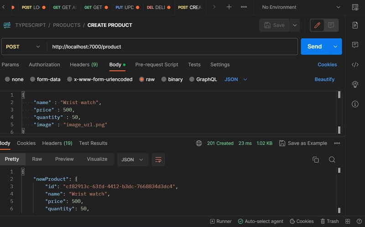Screen dimensions: 365x227
Task: Open the Params tab
Action: pyautogui.click(x=10, y=64)
